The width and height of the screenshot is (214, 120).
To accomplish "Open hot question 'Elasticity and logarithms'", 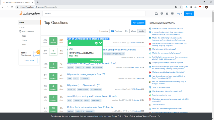I will (x=160, y=87).
